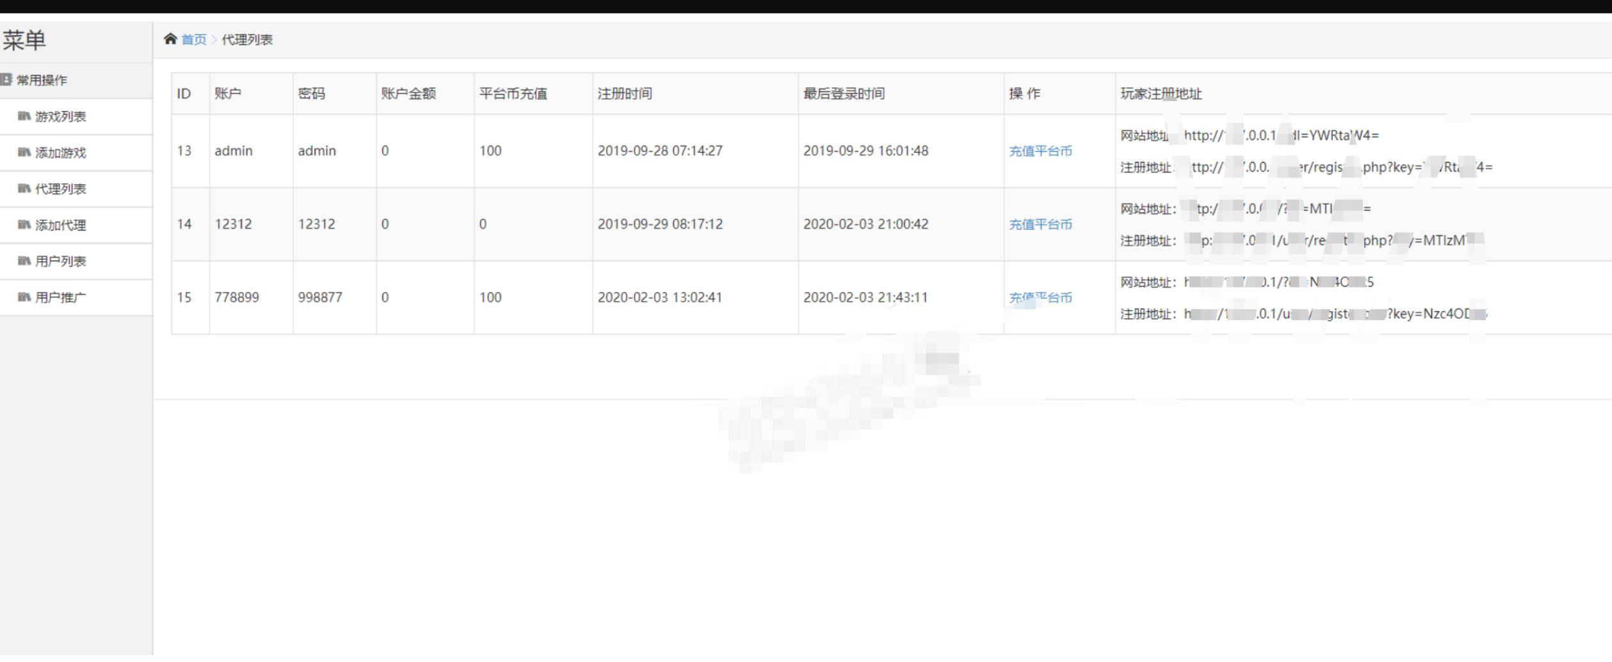Click the 代理列表 breadcrumb text

[247, 40]
